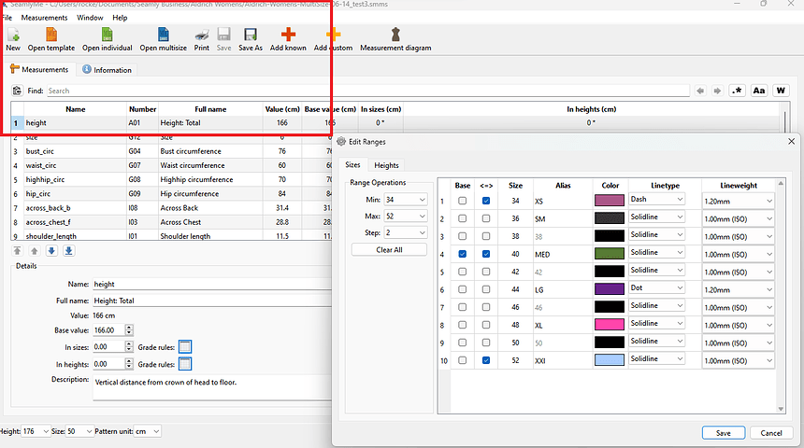Open the Measurements menu
804x448 pixels.
(x=44, y=18)
